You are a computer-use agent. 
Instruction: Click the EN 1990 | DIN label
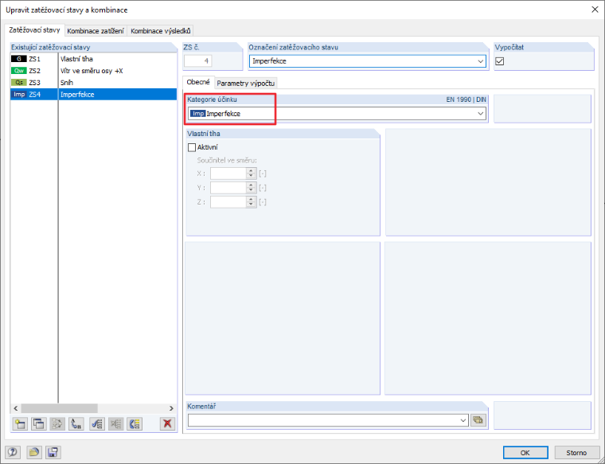tap(466, 99)
